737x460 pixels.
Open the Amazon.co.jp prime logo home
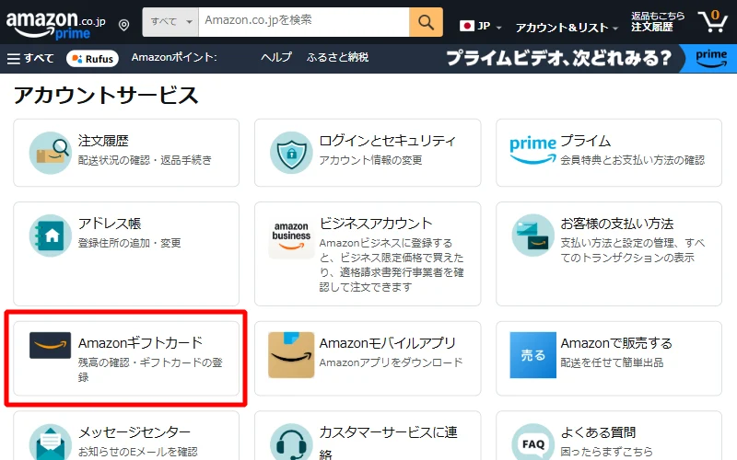coord(55,25)
